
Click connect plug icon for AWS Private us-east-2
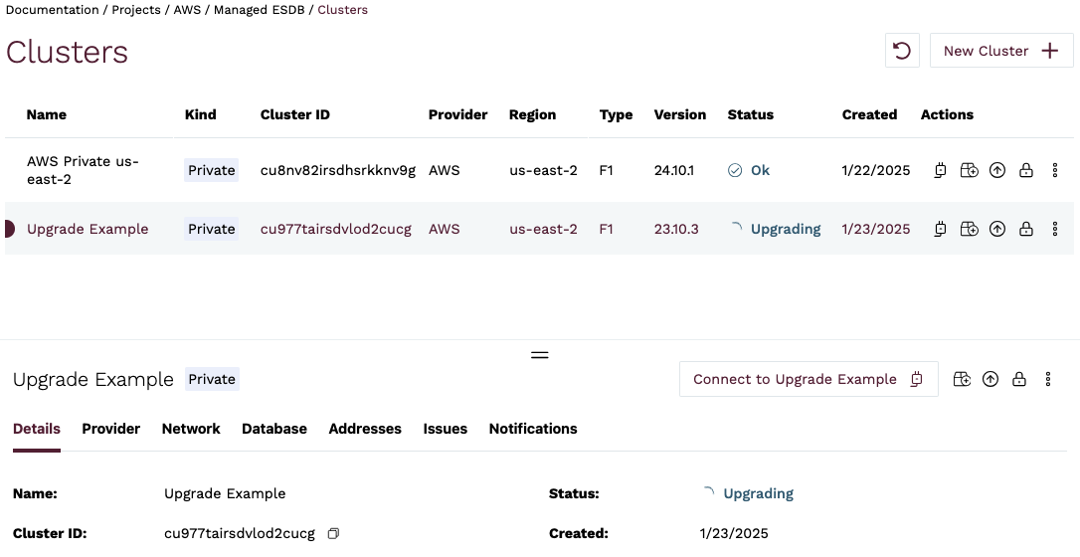pyautogui.click(x=941, y=171)
